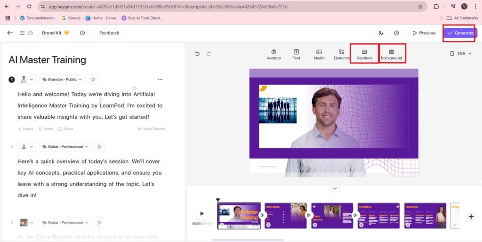Image resolution: width=482 pixels, height=242 pixels.
Task: Open the browser extensions puzzle icon
Action: tap(436, 7)
